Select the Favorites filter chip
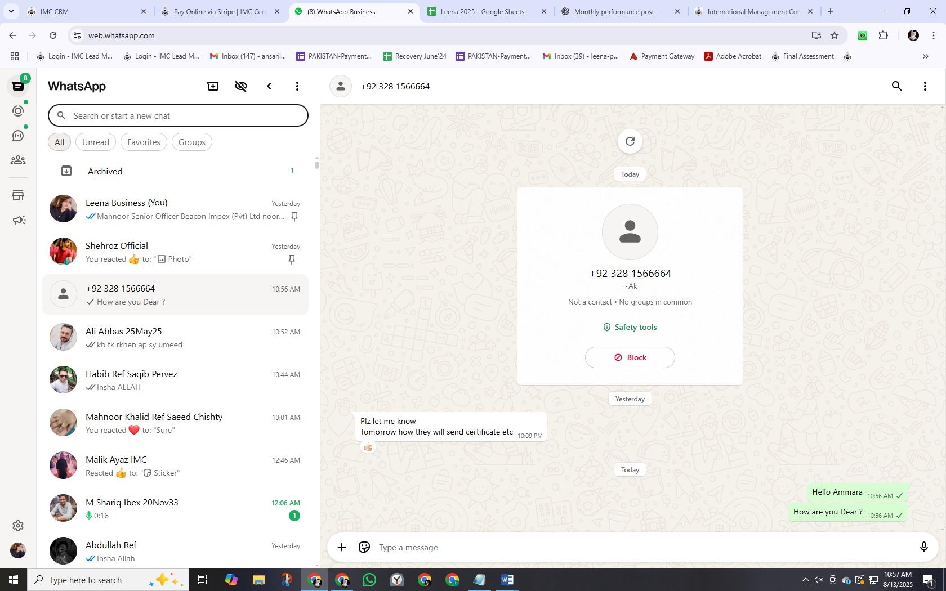This screenshot has height=591, width=946. (x=144, y=142)
